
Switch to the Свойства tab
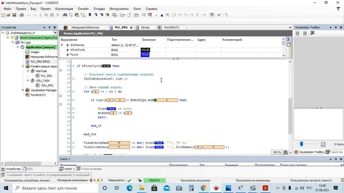tap(334, 152)
